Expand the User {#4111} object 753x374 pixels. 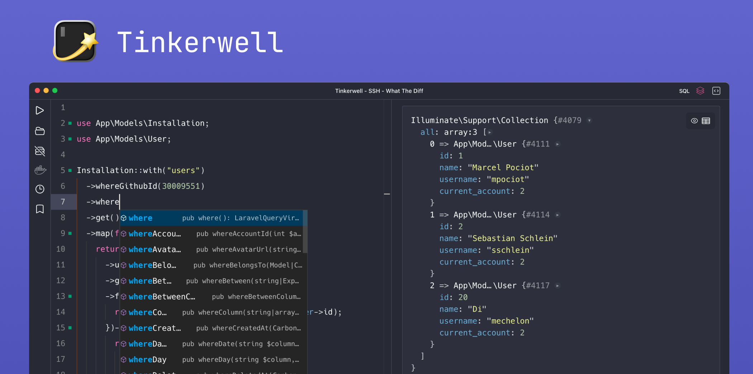(x=558, y=144)
